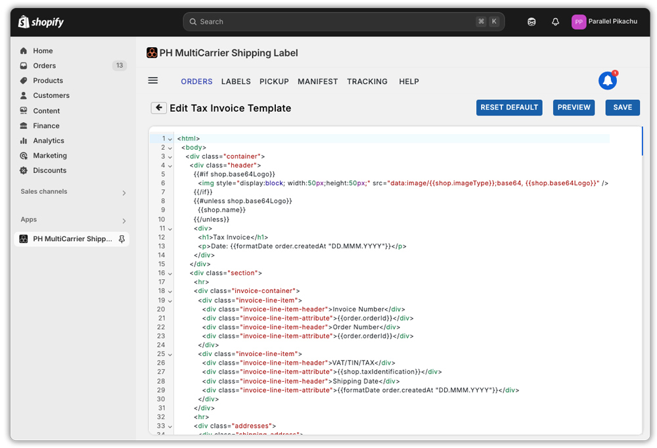This screenshot has height=448, width=657.
Task: Collapse code fold on line 16
Action: click(170, 274)
